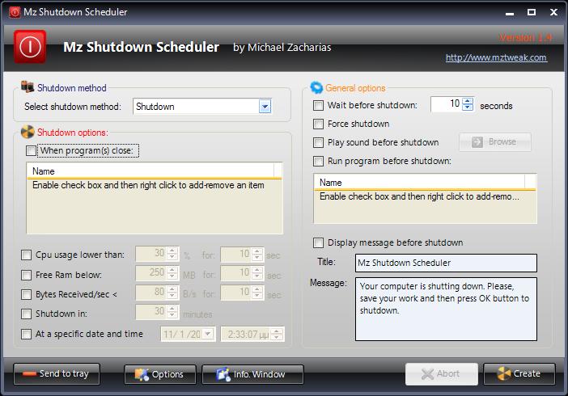
Task: Click Name column header in programs-close list
Action: [x=150, y=171]
